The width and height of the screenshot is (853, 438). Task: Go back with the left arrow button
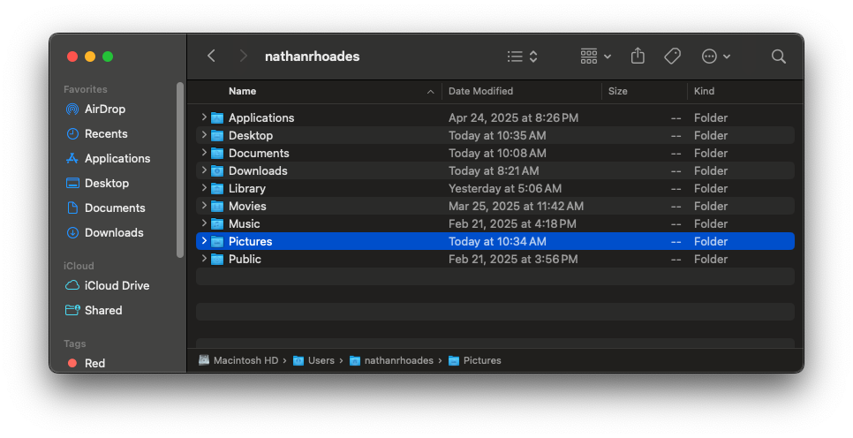coord(211,57)
